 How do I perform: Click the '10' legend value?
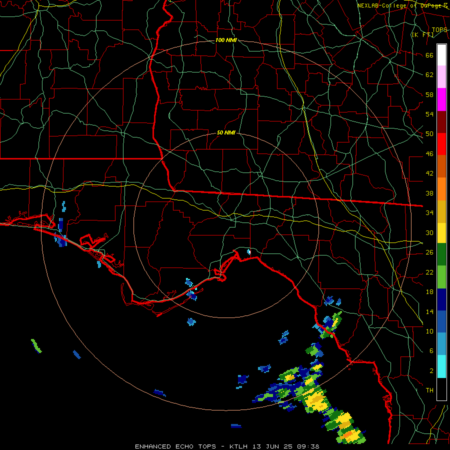(429, 331)
